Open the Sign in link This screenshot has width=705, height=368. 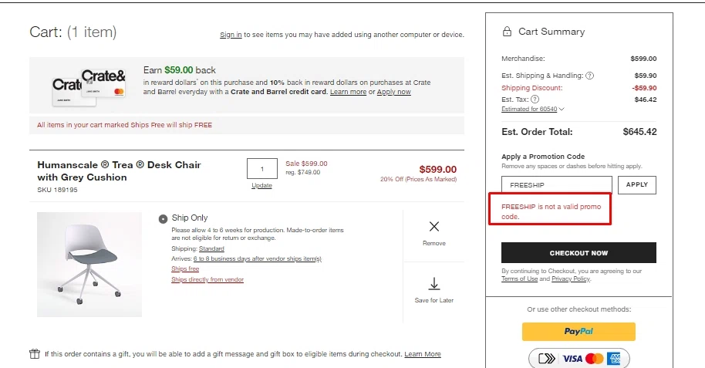[x=231, y=35]
